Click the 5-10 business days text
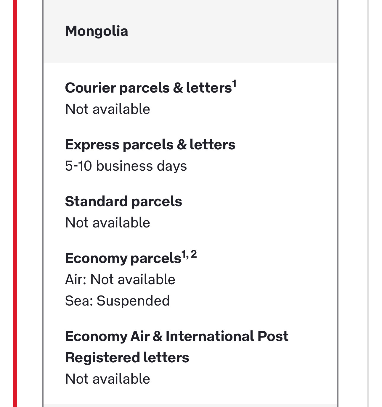Image resolution: width=382 pixels, height=407 pixels. pos(126,166)
